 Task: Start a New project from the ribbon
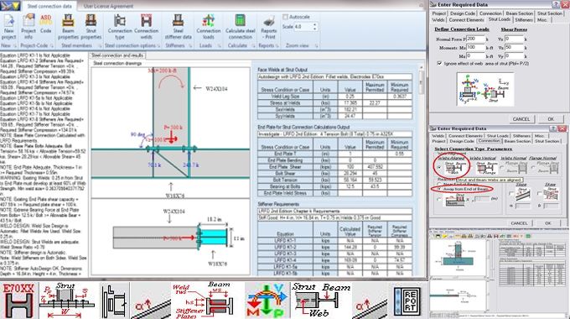(8, 27)
